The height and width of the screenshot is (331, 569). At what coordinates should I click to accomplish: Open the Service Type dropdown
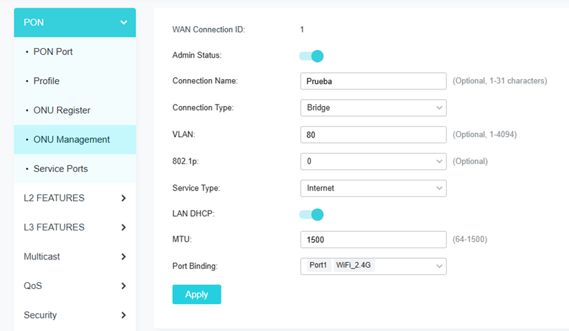pyautogui.click(x=374, y=188)
